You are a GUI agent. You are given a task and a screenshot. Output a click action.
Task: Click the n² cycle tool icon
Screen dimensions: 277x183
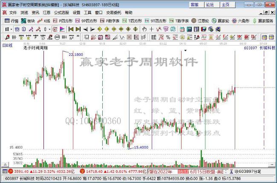tap(71, 37)
